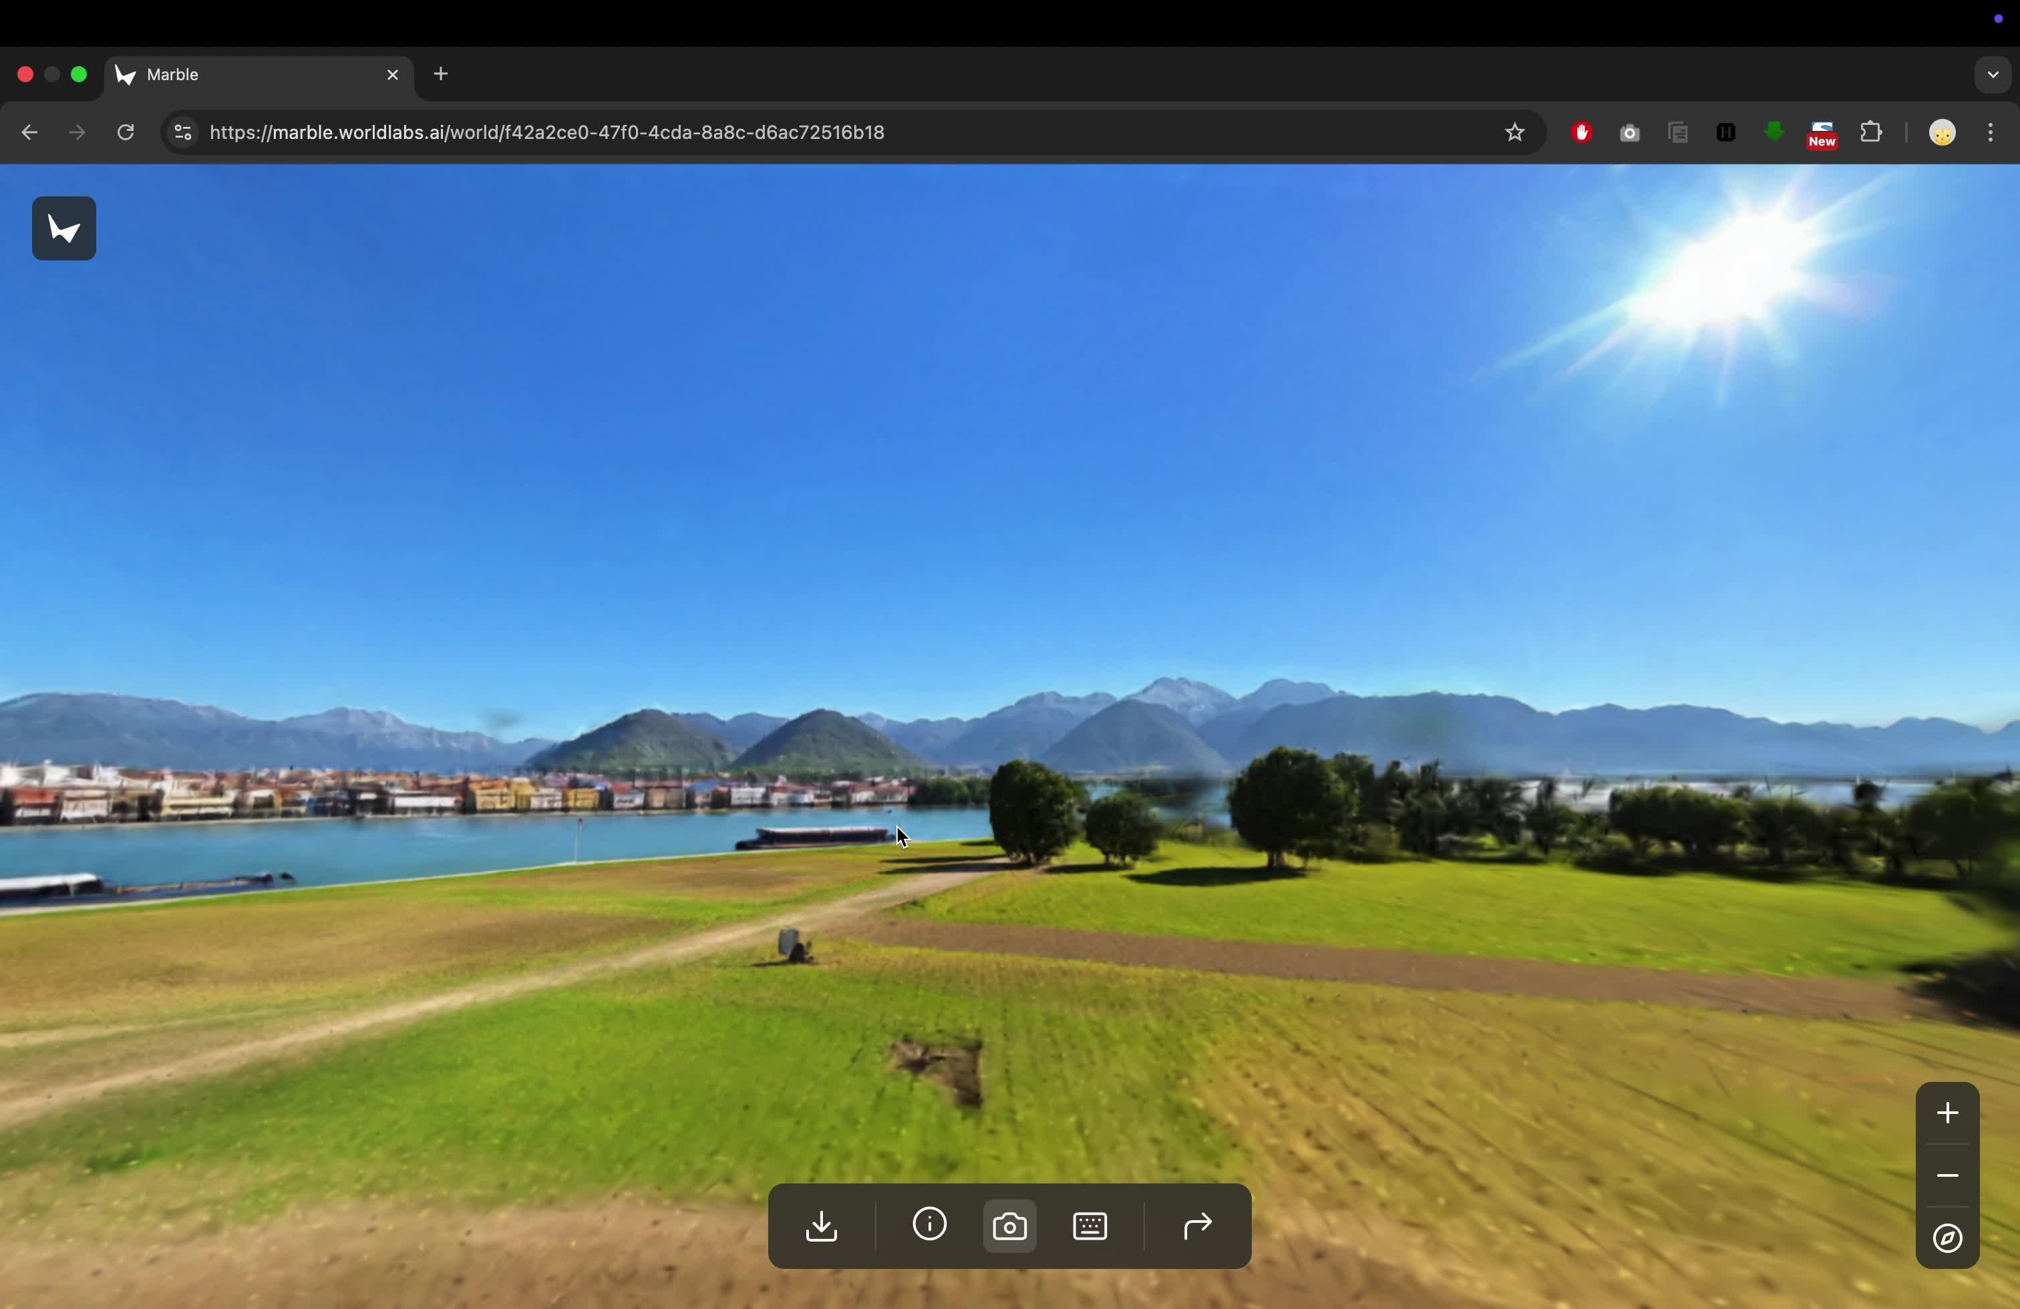Open the browser extensions puzzle icon
The width and height of the screenshot is (2020, 1309).
[1872, 132]
